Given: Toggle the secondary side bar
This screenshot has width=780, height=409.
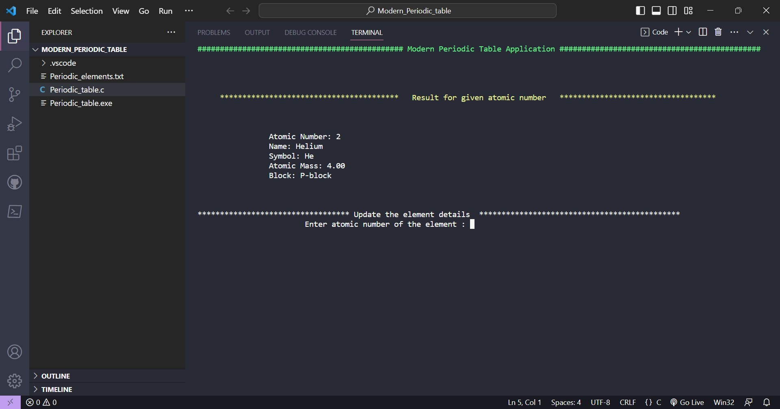Looking at the screenshot, I should click(x=672, y=11).
